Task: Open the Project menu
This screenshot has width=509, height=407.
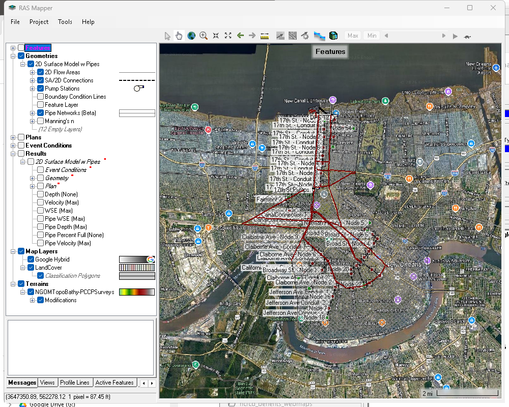Action: (x=39, y=22)
